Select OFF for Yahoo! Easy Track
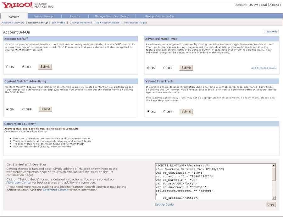 pos(164,112)
